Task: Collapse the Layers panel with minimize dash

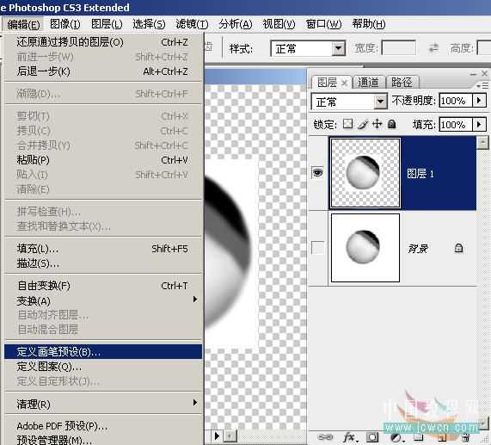Action: (473, 74)
